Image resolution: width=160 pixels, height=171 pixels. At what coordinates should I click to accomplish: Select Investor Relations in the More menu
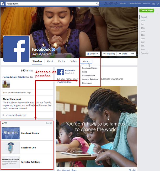(90, 79)
